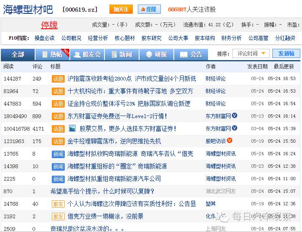The image size is (302, 232).
Task: Open post 海螺型材拟重组奇瑞新能源汽车公司
Action: pos(114,179)
